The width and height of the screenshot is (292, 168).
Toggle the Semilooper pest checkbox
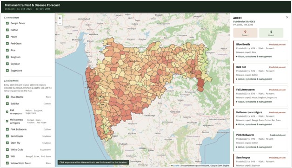(7, 136)
